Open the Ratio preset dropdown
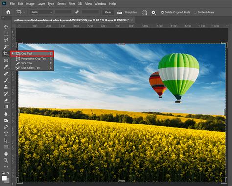 tap(41, 12)
